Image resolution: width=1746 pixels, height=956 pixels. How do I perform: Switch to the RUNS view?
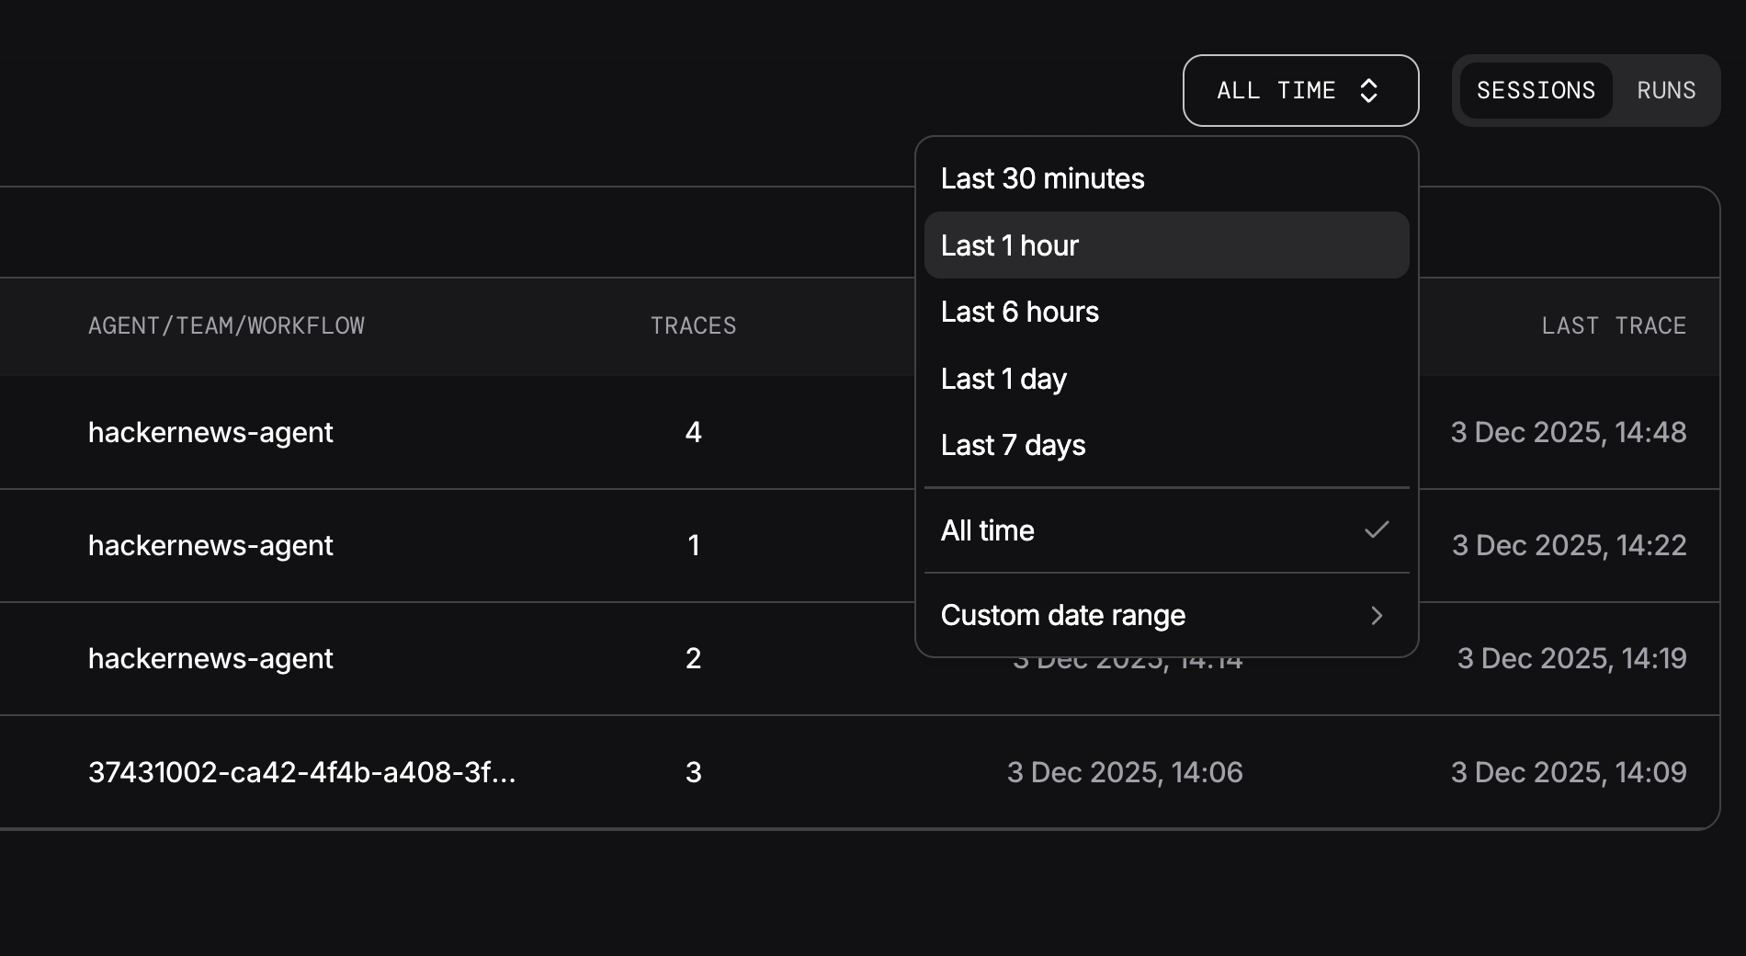[1665, 90]
